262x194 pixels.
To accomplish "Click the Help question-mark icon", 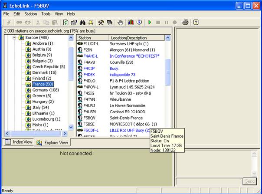I will [x=196, y=23].
